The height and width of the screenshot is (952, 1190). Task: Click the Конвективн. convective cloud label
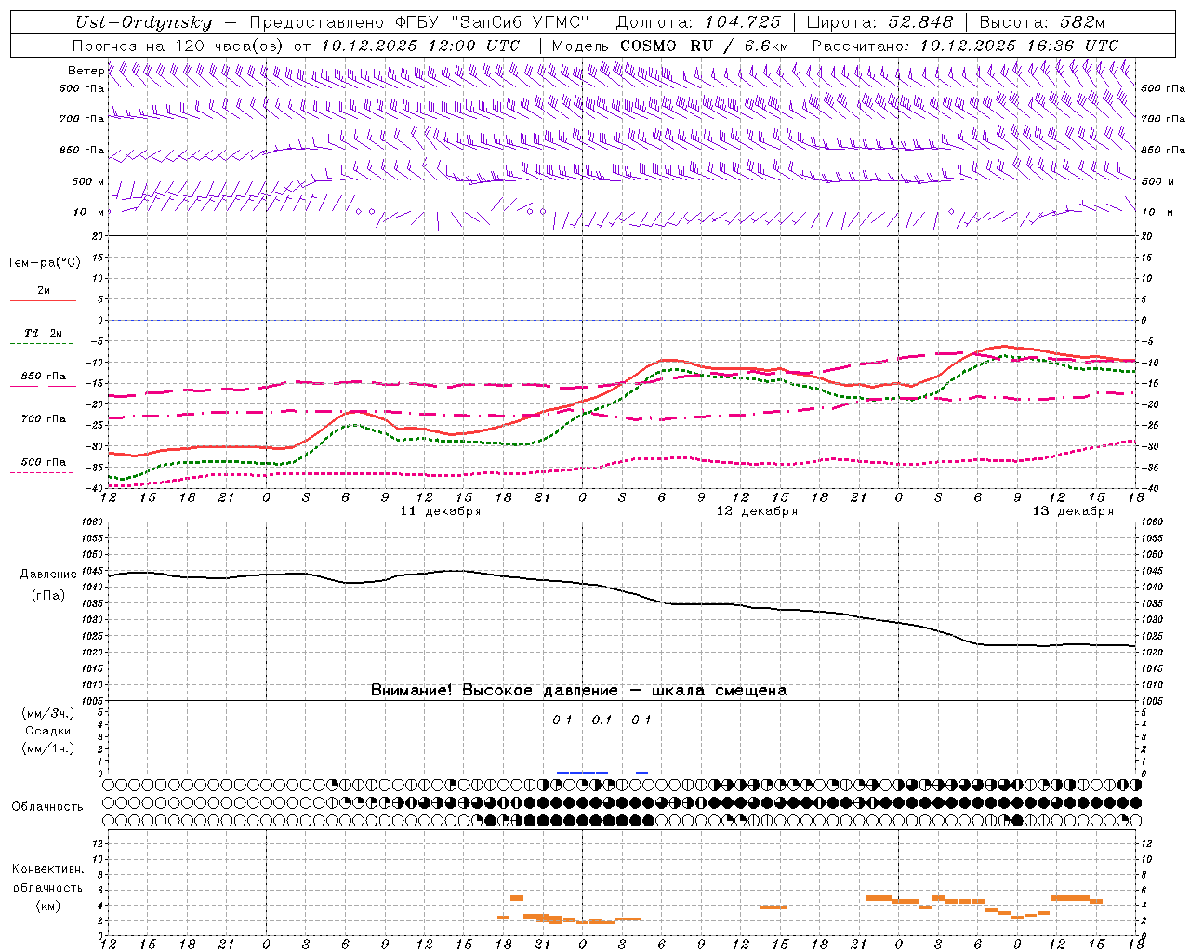[47, 869]
